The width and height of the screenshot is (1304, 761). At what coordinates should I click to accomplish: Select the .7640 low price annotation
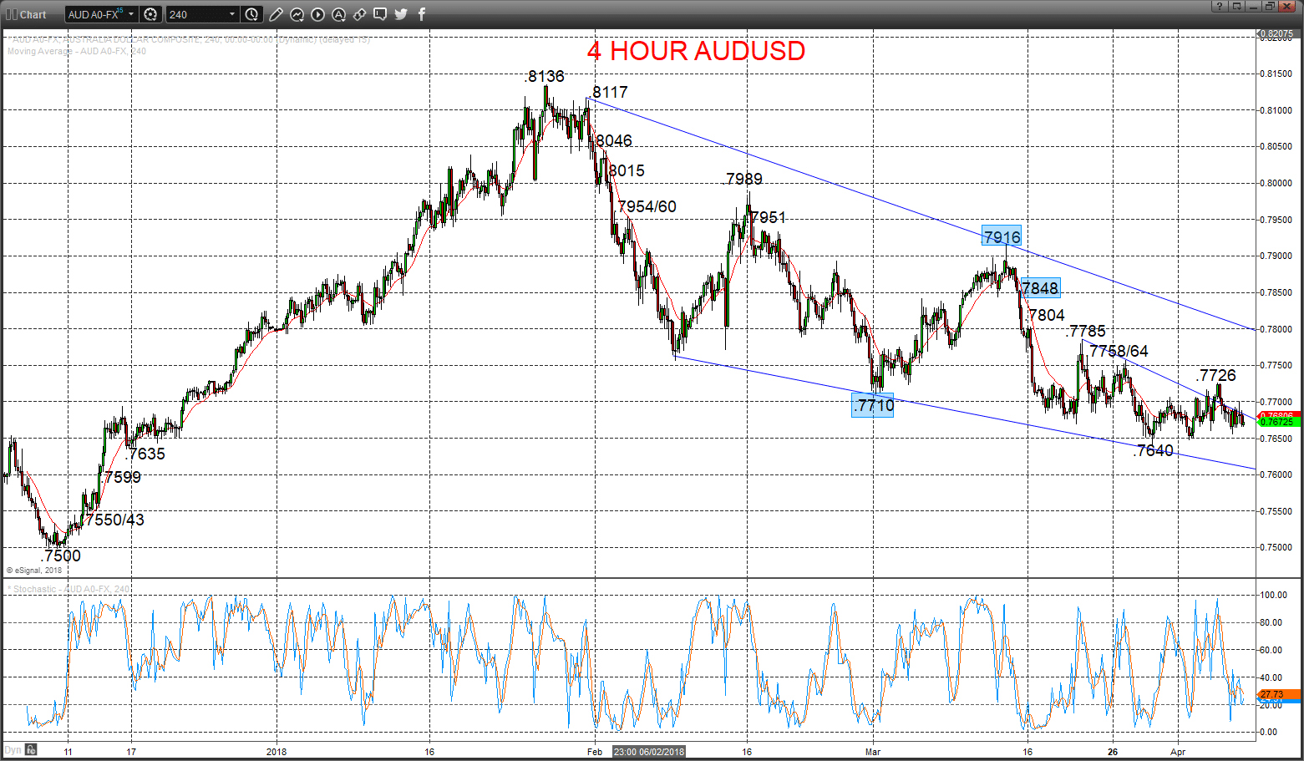pos(1154,450)
